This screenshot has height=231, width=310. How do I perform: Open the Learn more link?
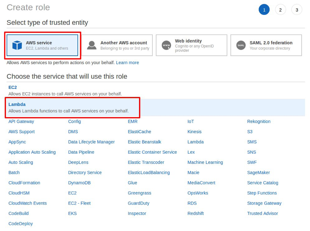127,63
